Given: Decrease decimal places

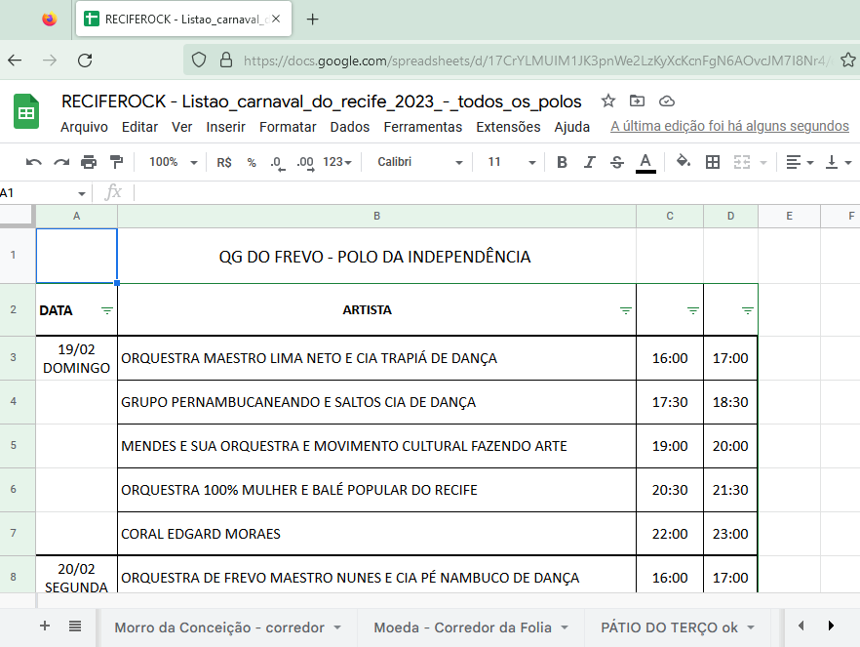Looking at the screenshot, I should click(278, 163).
